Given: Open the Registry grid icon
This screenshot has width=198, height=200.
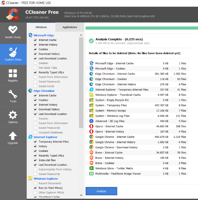Looking at the screenshot, I should tap(13, 73).
